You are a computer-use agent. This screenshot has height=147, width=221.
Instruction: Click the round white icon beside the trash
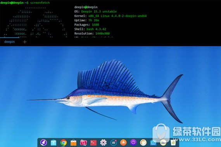(x=163, y=143)
